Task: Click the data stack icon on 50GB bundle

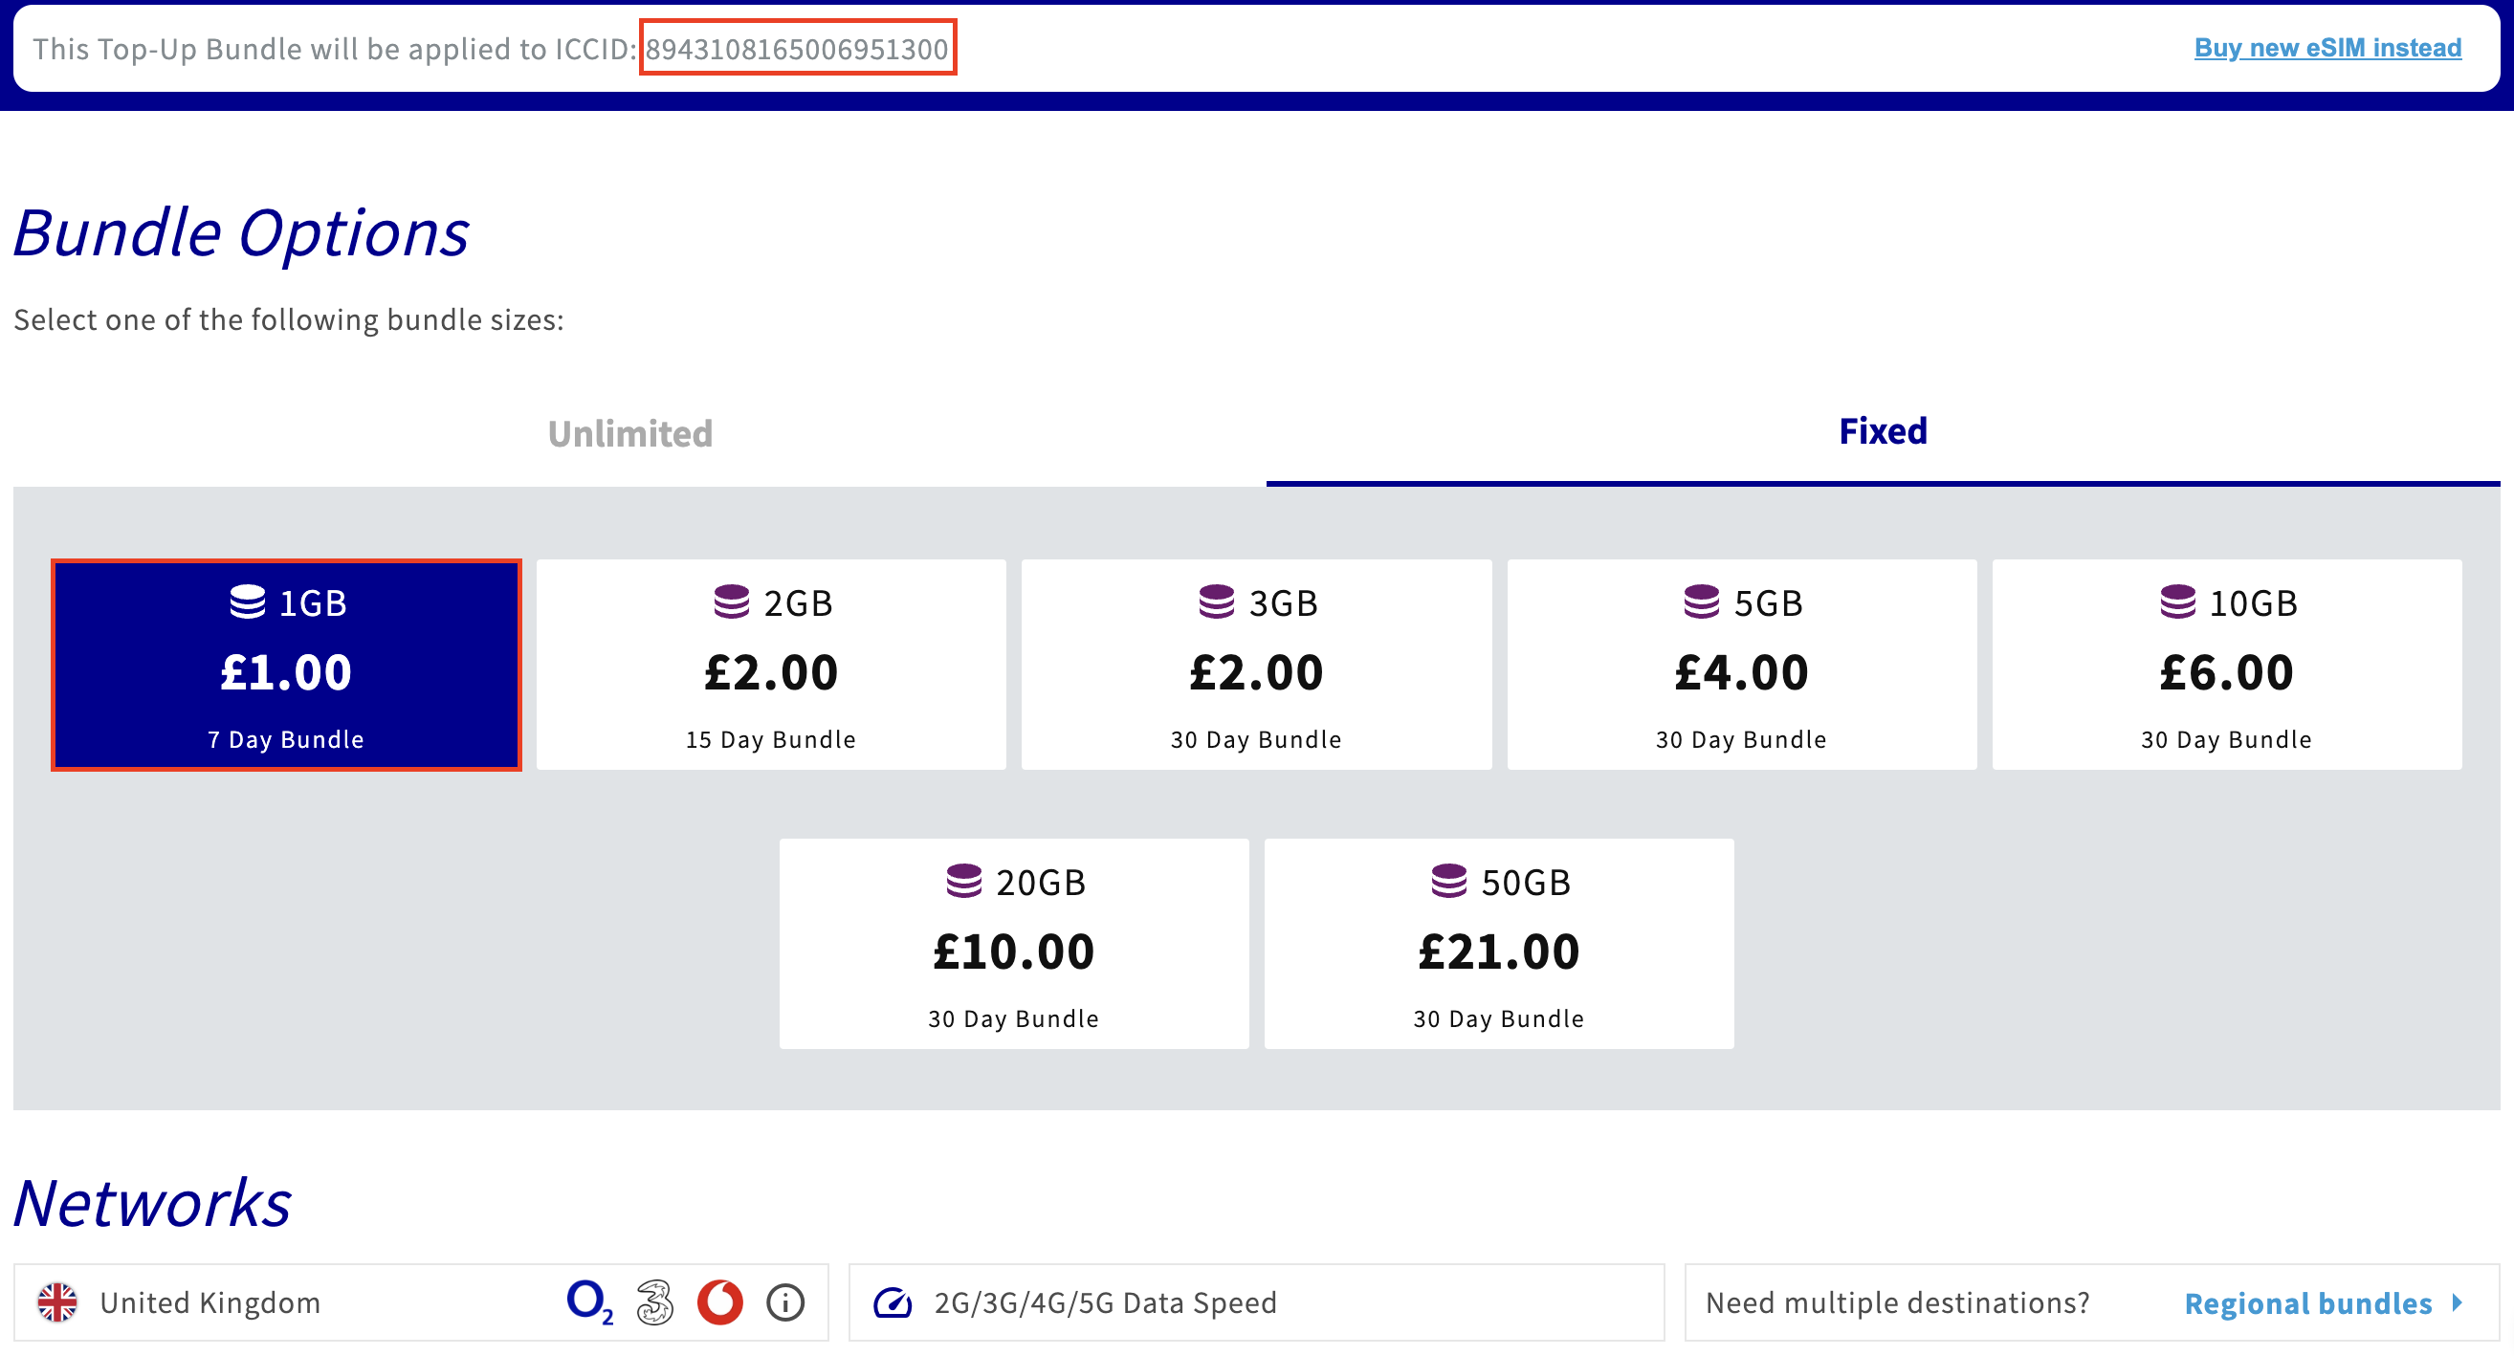Action: (1448, 881)
